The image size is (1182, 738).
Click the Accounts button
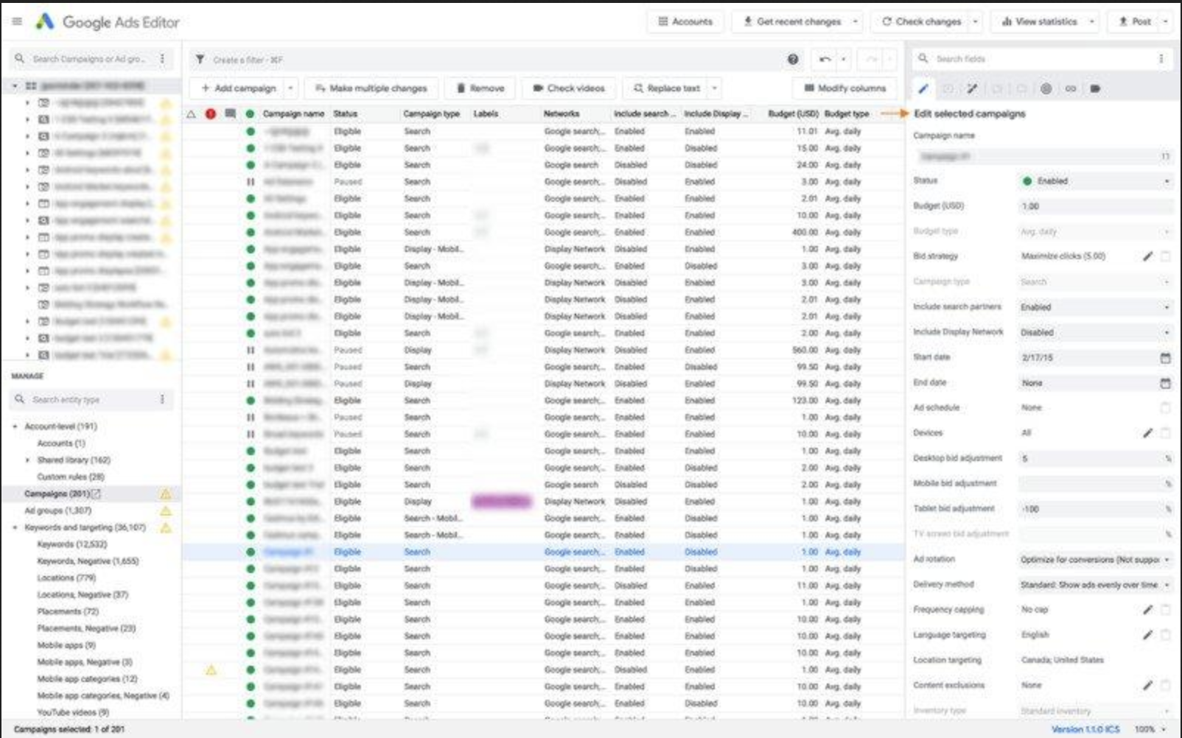(x=685, y=21)
